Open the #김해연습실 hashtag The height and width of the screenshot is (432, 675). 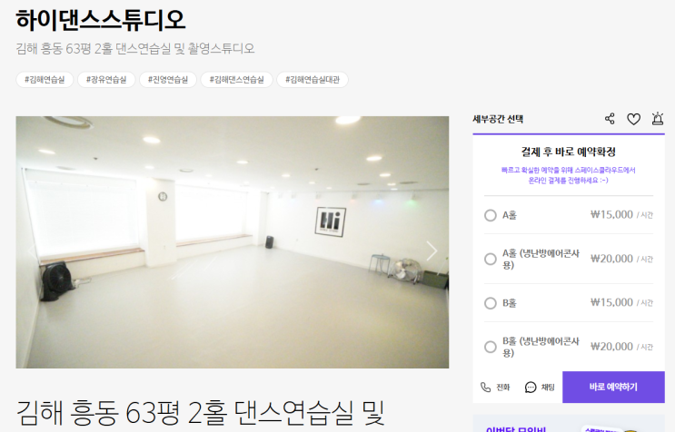[x=45, y=80]
